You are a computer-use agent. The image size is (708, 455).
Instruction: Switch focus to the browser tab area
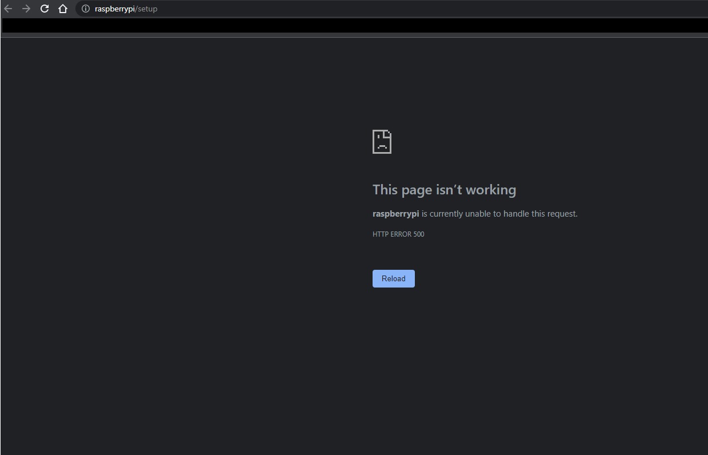coord(354,25)
